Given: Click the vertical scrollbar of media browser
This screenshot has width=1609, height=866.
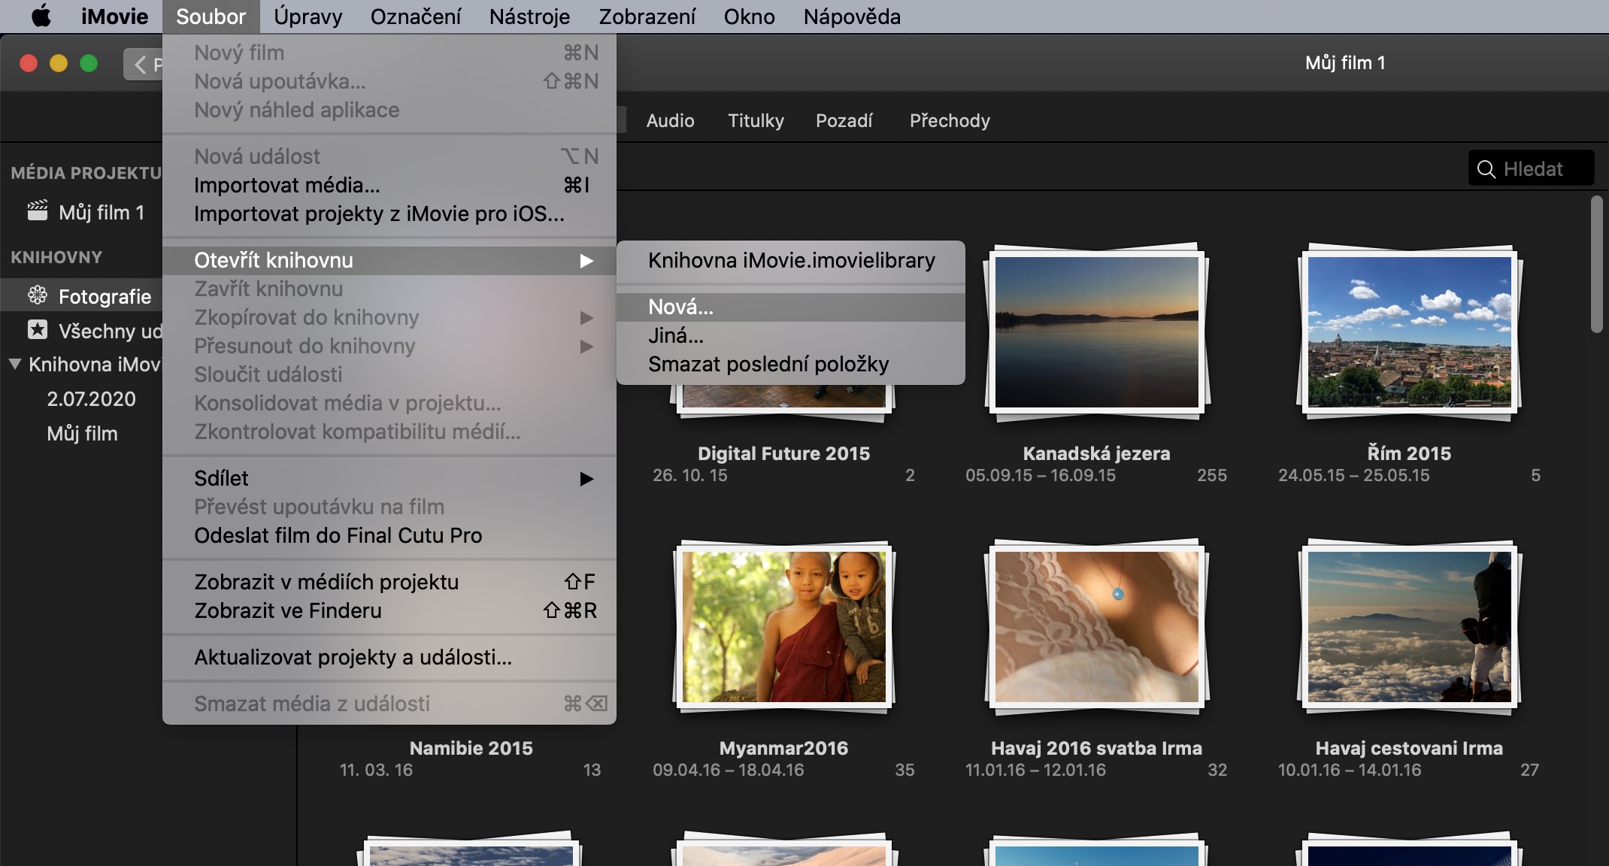Looking at the screenshot, I should point(1597,263).
